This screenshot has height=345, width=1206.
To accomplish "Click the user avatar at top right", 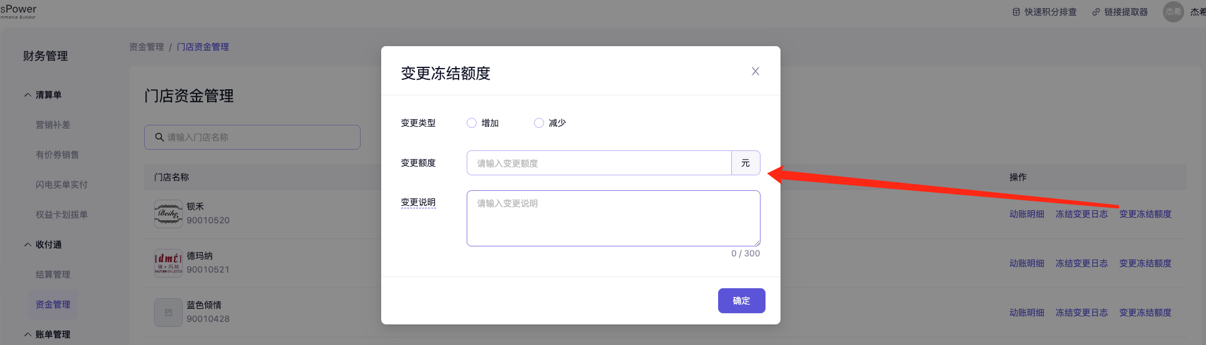I will 1173,12.
